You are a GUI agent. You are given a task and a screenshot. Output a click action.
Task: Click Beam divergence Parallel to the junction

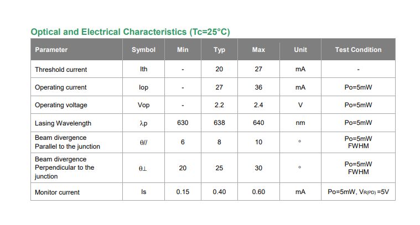68,142
